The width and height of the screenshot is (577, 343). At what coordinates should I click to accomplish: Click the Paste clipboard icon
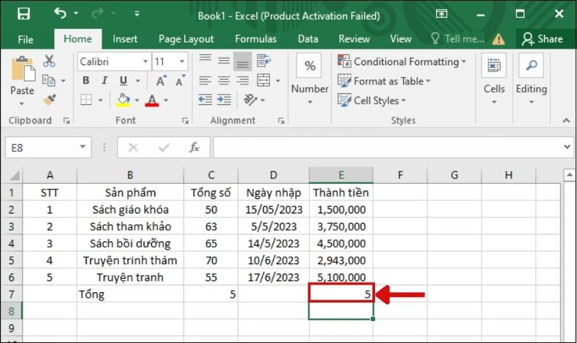[23, 69]
